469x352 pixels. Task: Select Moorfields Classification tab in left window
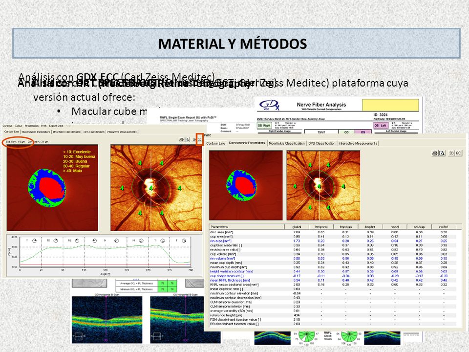point(66,132)
